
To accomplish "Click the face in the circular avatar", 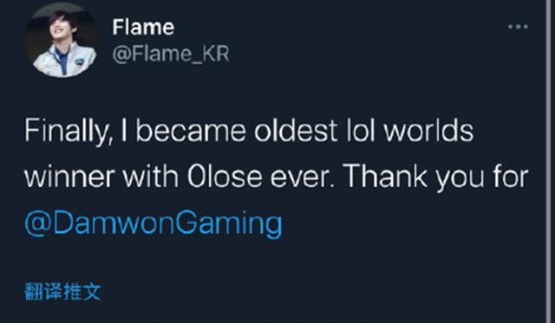I will click(x=63, y=29).
